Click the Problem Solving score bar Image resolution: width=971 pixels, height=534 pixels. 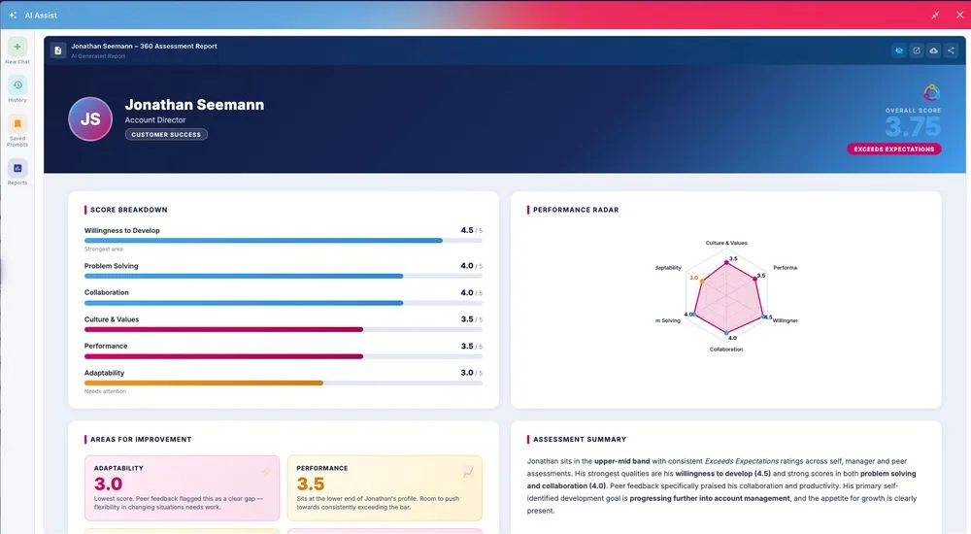tap(283, 277)
